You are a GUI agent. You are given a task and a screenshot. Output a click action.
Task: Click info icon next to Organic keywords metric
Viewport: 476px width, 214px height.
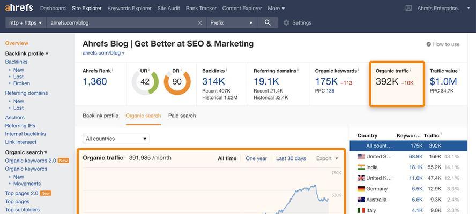click(x=358, y=70)
